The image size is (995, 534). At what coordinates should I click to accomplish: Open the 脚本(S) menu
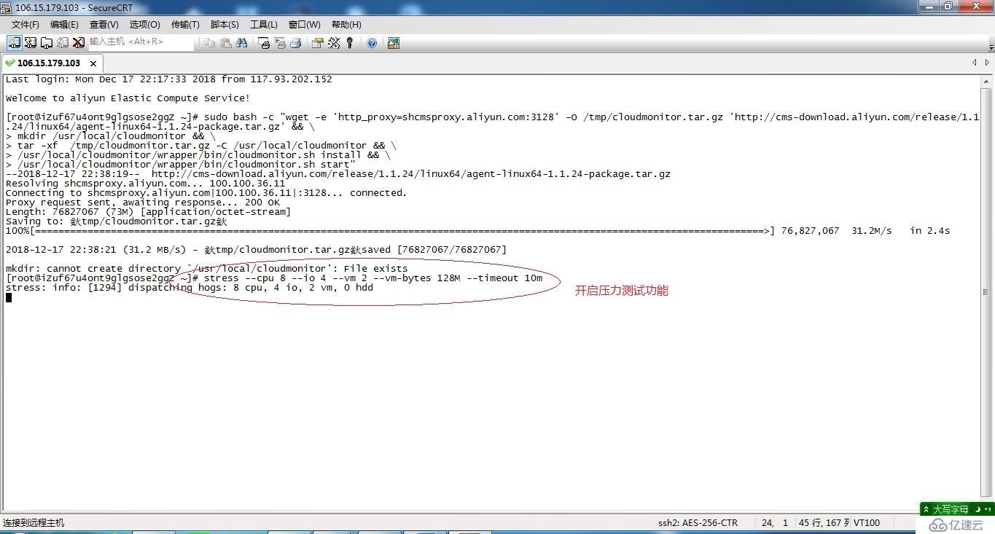pos(225,25)
